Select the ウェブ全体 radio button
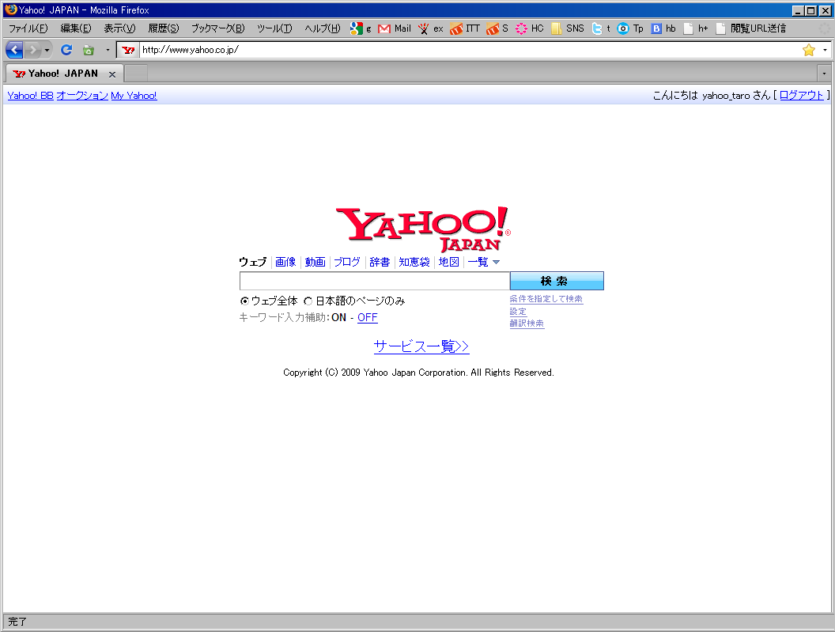835x632 pixels. point(244,301)
